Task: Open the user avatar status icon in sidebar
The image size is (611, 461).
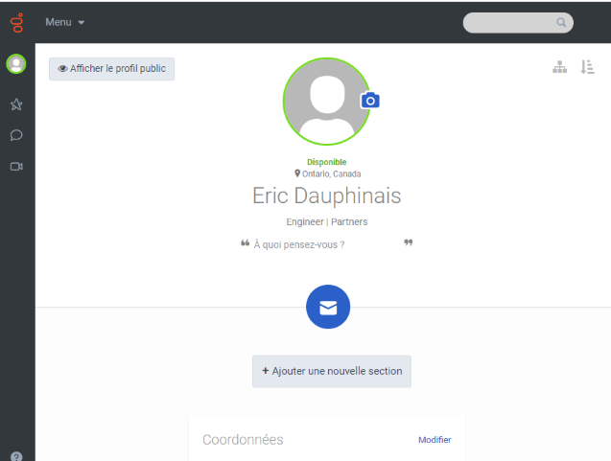Action: click(16, 64)
